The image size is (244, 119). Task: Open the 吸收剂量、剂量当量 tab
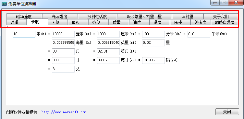pyautogui.click(x=145, y=17)
